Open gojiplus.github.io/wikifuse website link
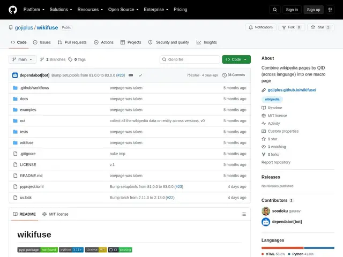343x257 pixels. tap(292, 90)
